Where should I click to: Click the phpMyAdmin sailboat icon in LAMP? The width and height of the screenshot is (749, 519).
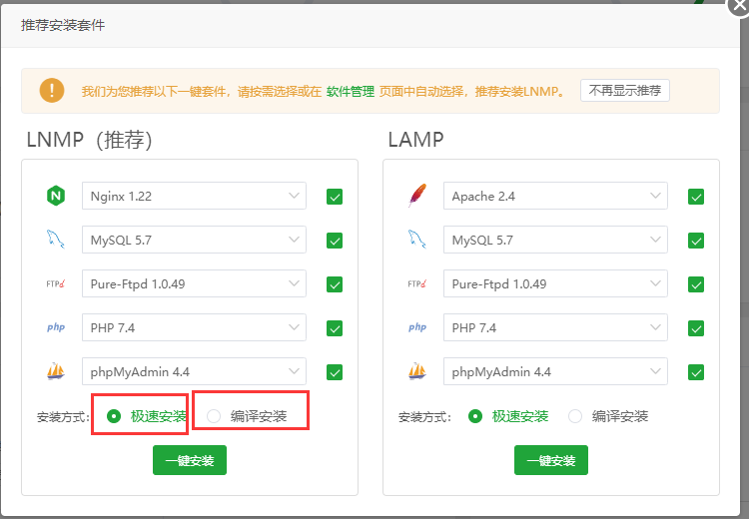[417, 371]
